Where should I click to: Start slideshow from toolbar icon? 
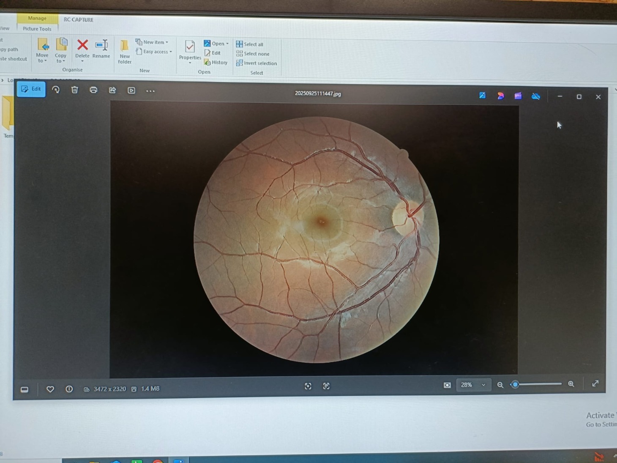[x=131, y=90]
